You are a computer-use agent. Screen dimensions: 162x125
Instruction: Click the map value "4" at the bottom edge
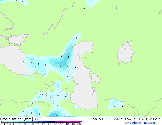[56, 116]
